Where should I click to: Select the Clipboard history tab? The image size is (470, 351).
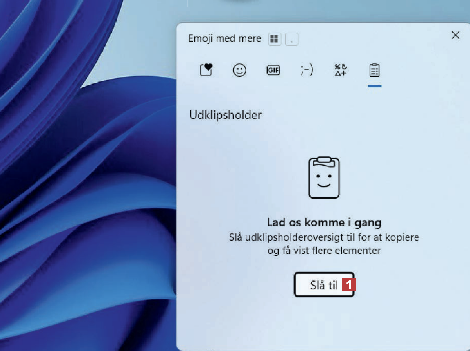374,71
